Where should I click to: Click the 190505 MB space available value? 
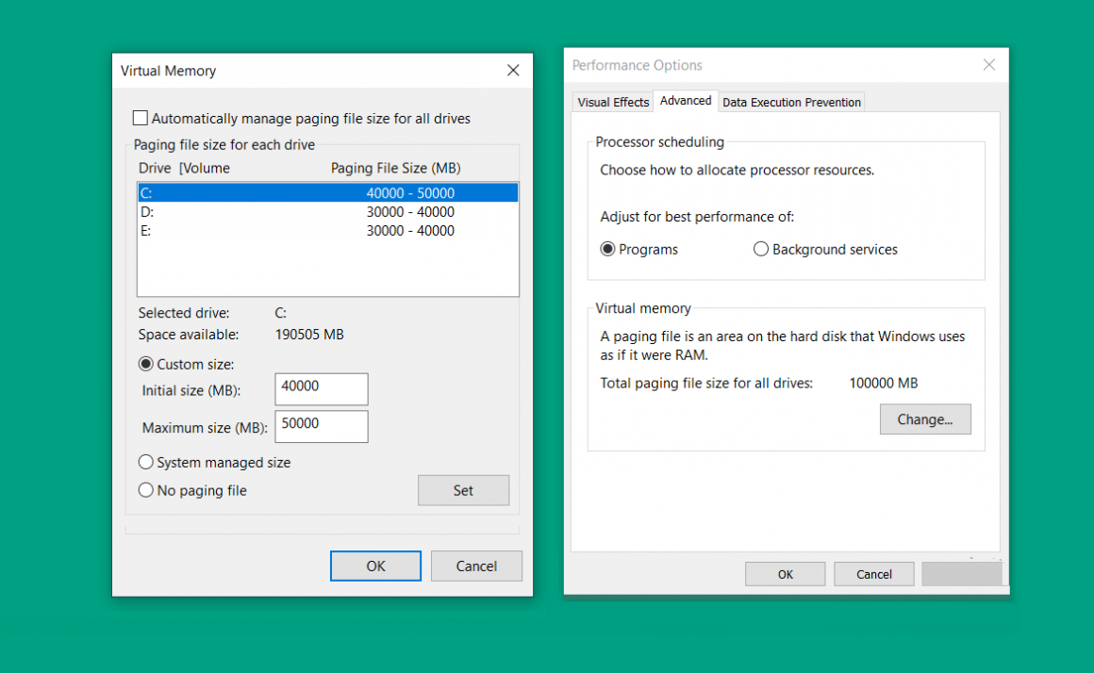(309, 335)
